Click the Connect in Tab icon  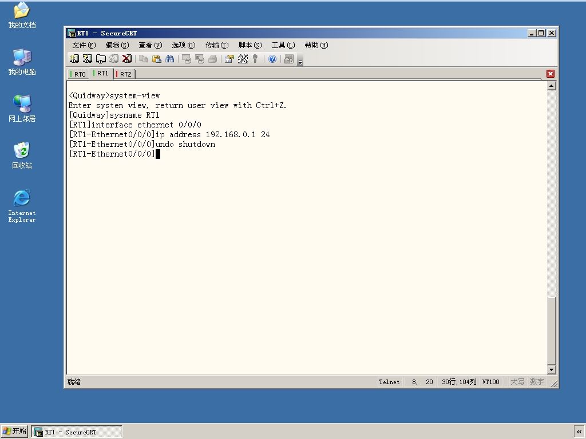tap(101, 59)
